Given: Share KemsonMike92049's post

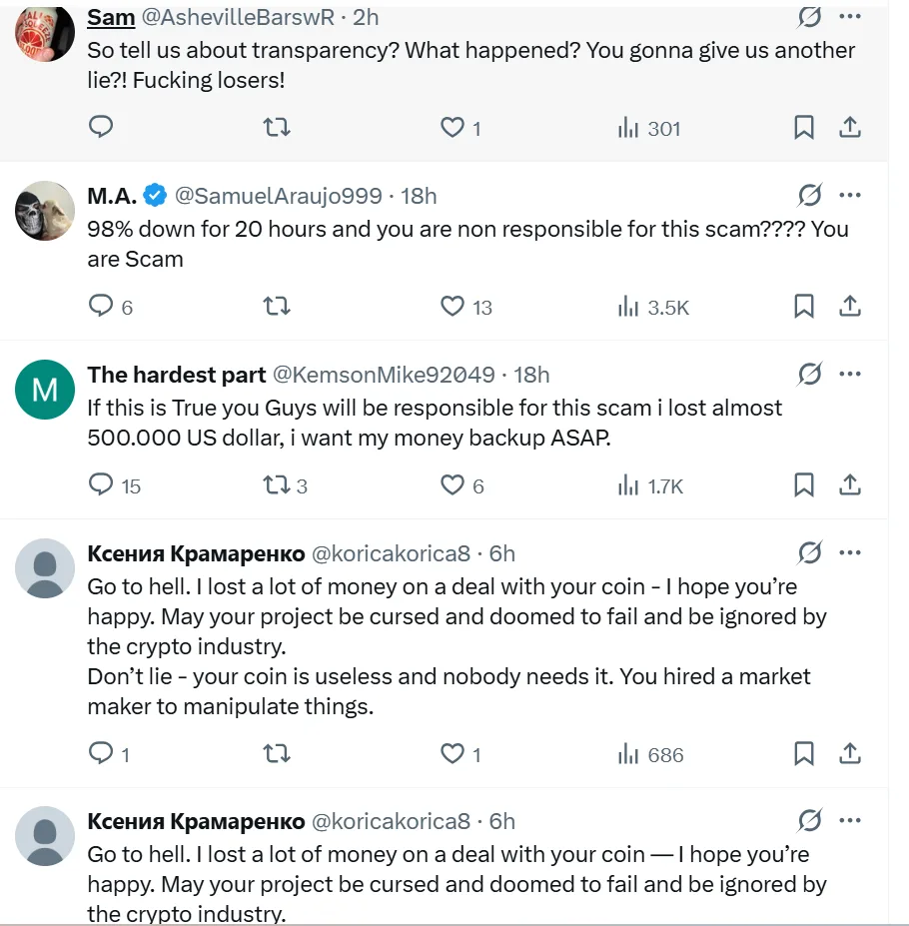Looking at the screenshot, I should (850, 485).
